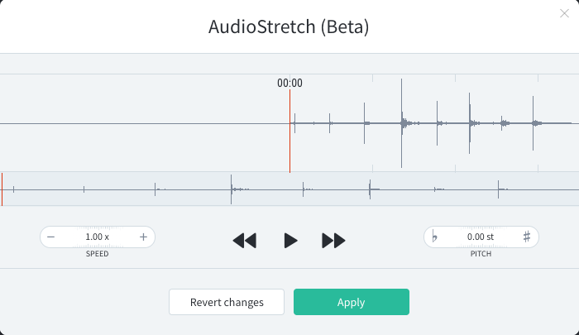Click the red playhead at 00:00
The width and height of the screenshot is (579, 335).
[289, 132]
